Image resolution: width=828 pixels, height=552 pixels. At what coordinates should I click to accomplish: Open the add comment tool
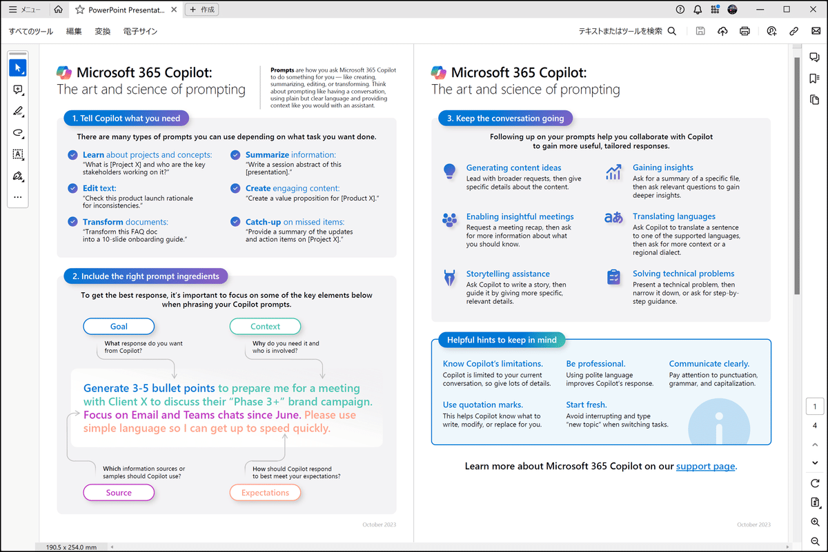(x=18, y=90)
